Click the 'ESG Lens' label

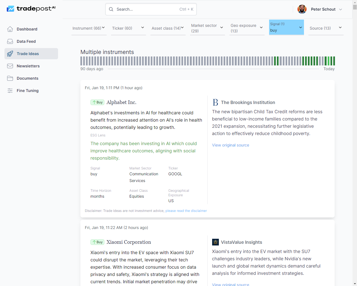(x=98, y=135)
